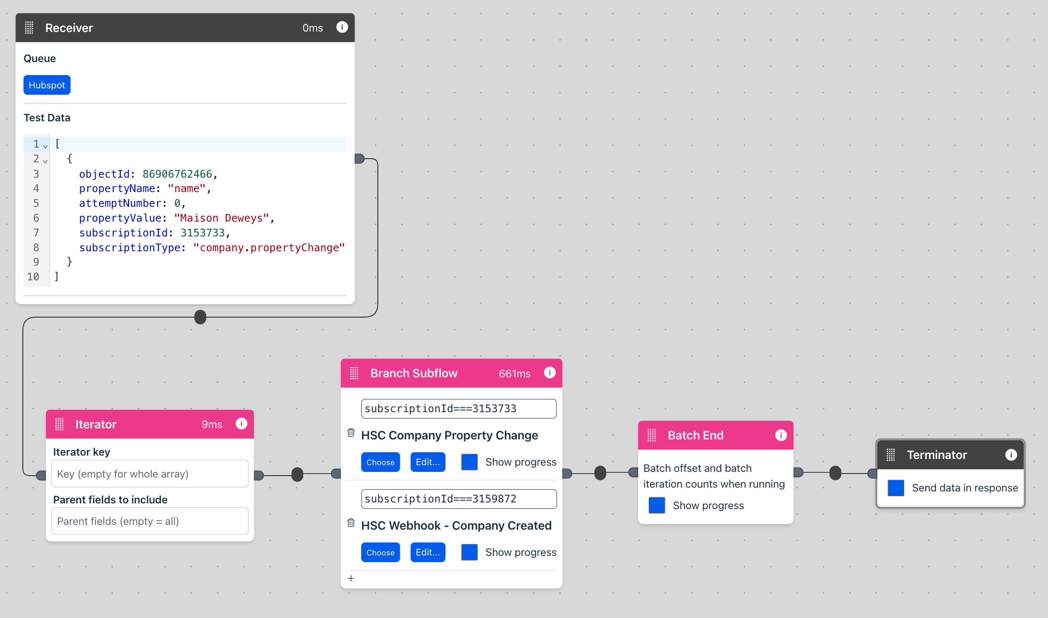Toggle Show progress for HSC Company Property Change
Viewport: 1048px width, 618px height.
pos(469,462)
